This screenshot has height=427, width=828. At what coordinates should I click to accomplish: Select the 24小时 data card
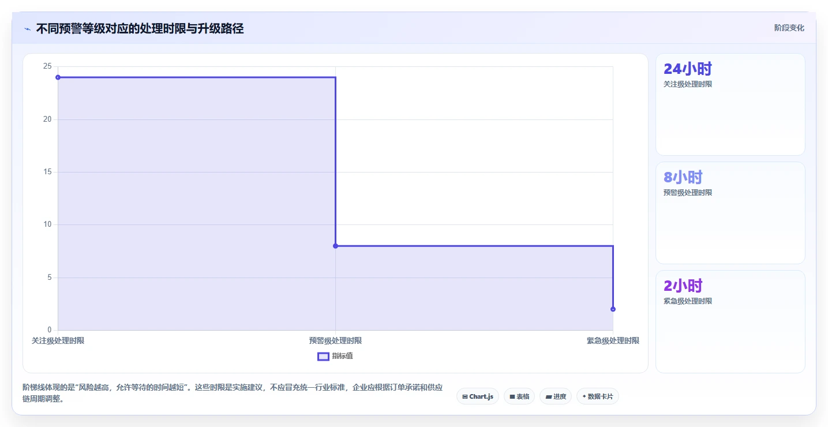(x=730, y=104)
